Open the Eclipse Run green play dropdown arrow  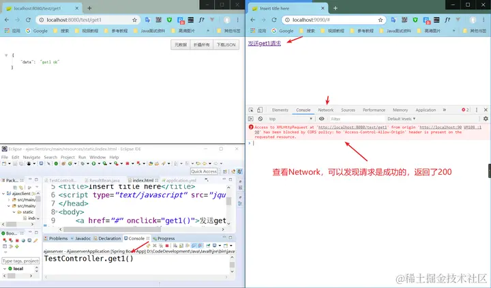coord(99,163)
